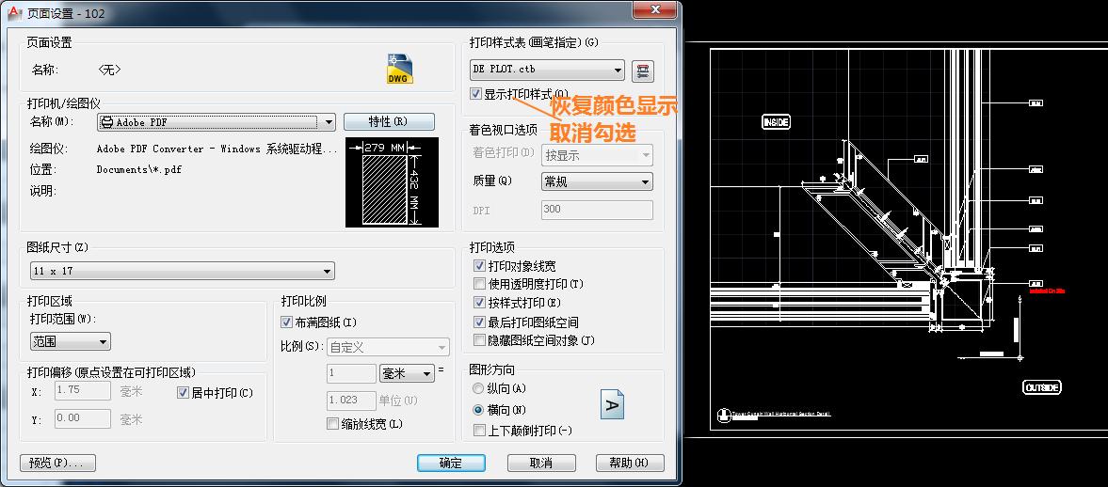Open 帮助 help button
This screenshot has width=1108, height=487.
pyautogui.click(x=631, y=463)
